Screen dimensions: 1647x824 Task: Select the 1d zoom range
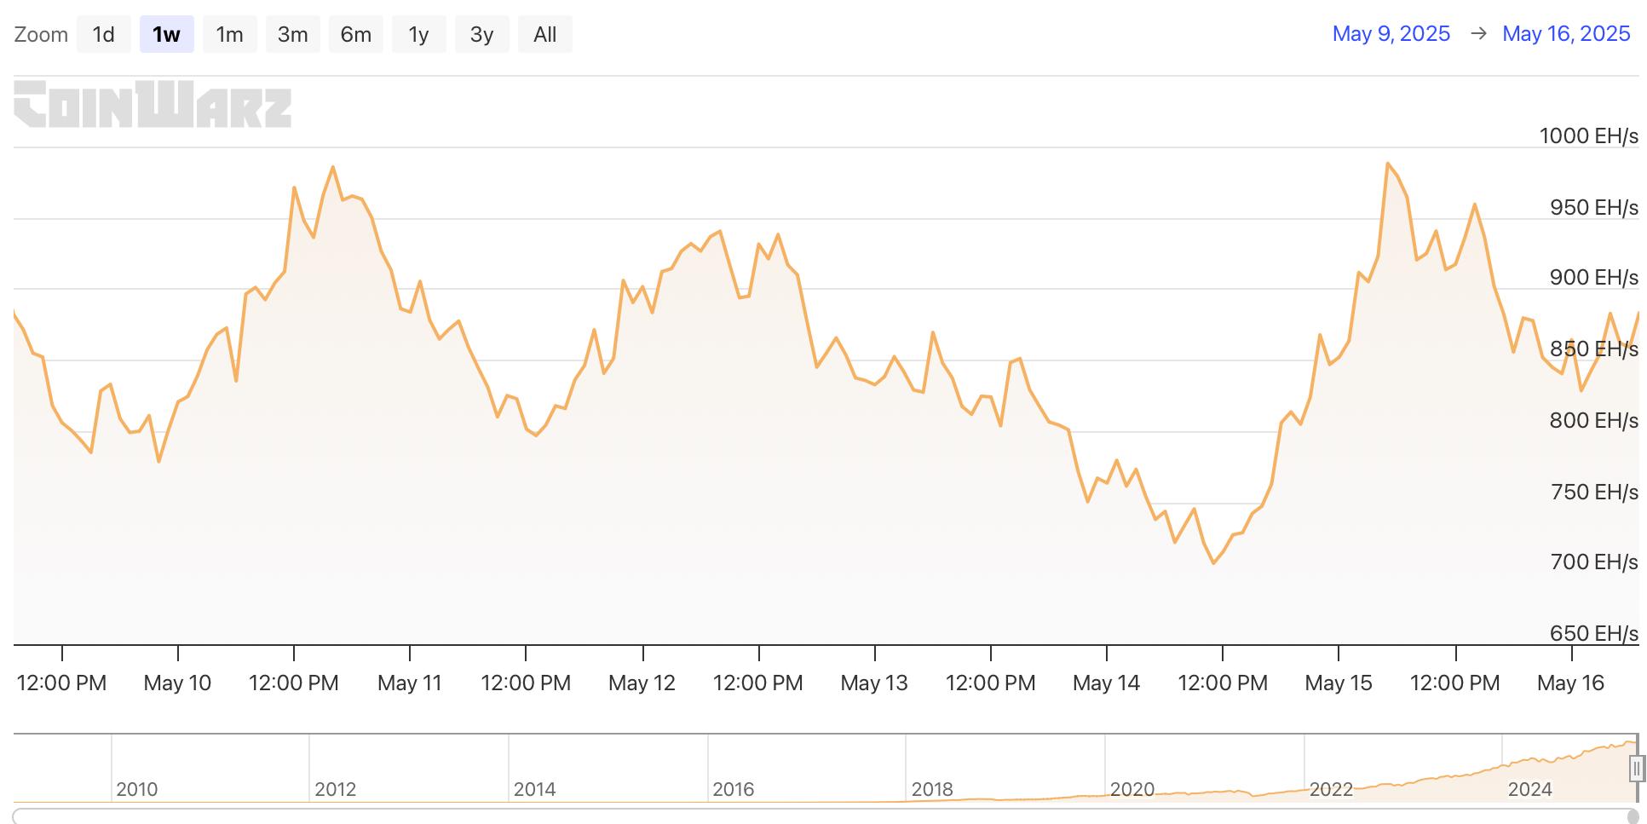(x=104, y=34)
